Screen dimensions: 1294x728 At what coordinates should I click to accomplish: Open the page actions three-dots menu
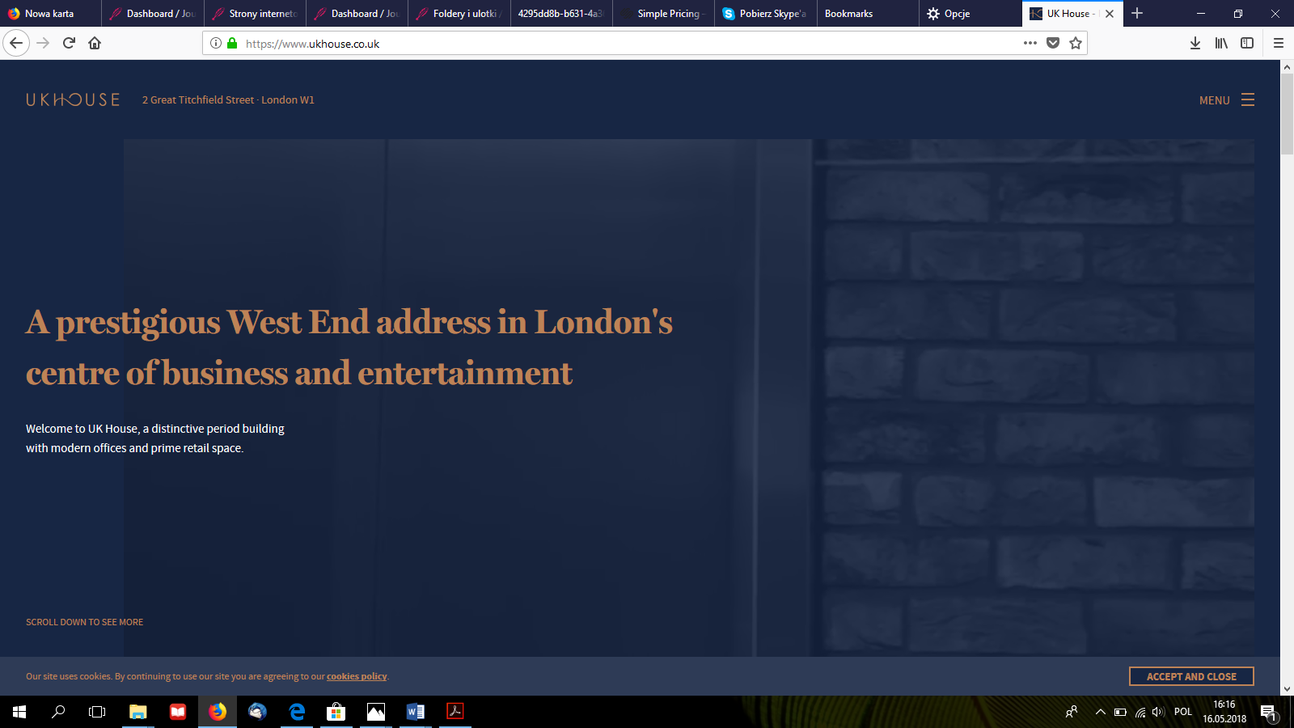pyautogui.click(x=1030, y=43)
